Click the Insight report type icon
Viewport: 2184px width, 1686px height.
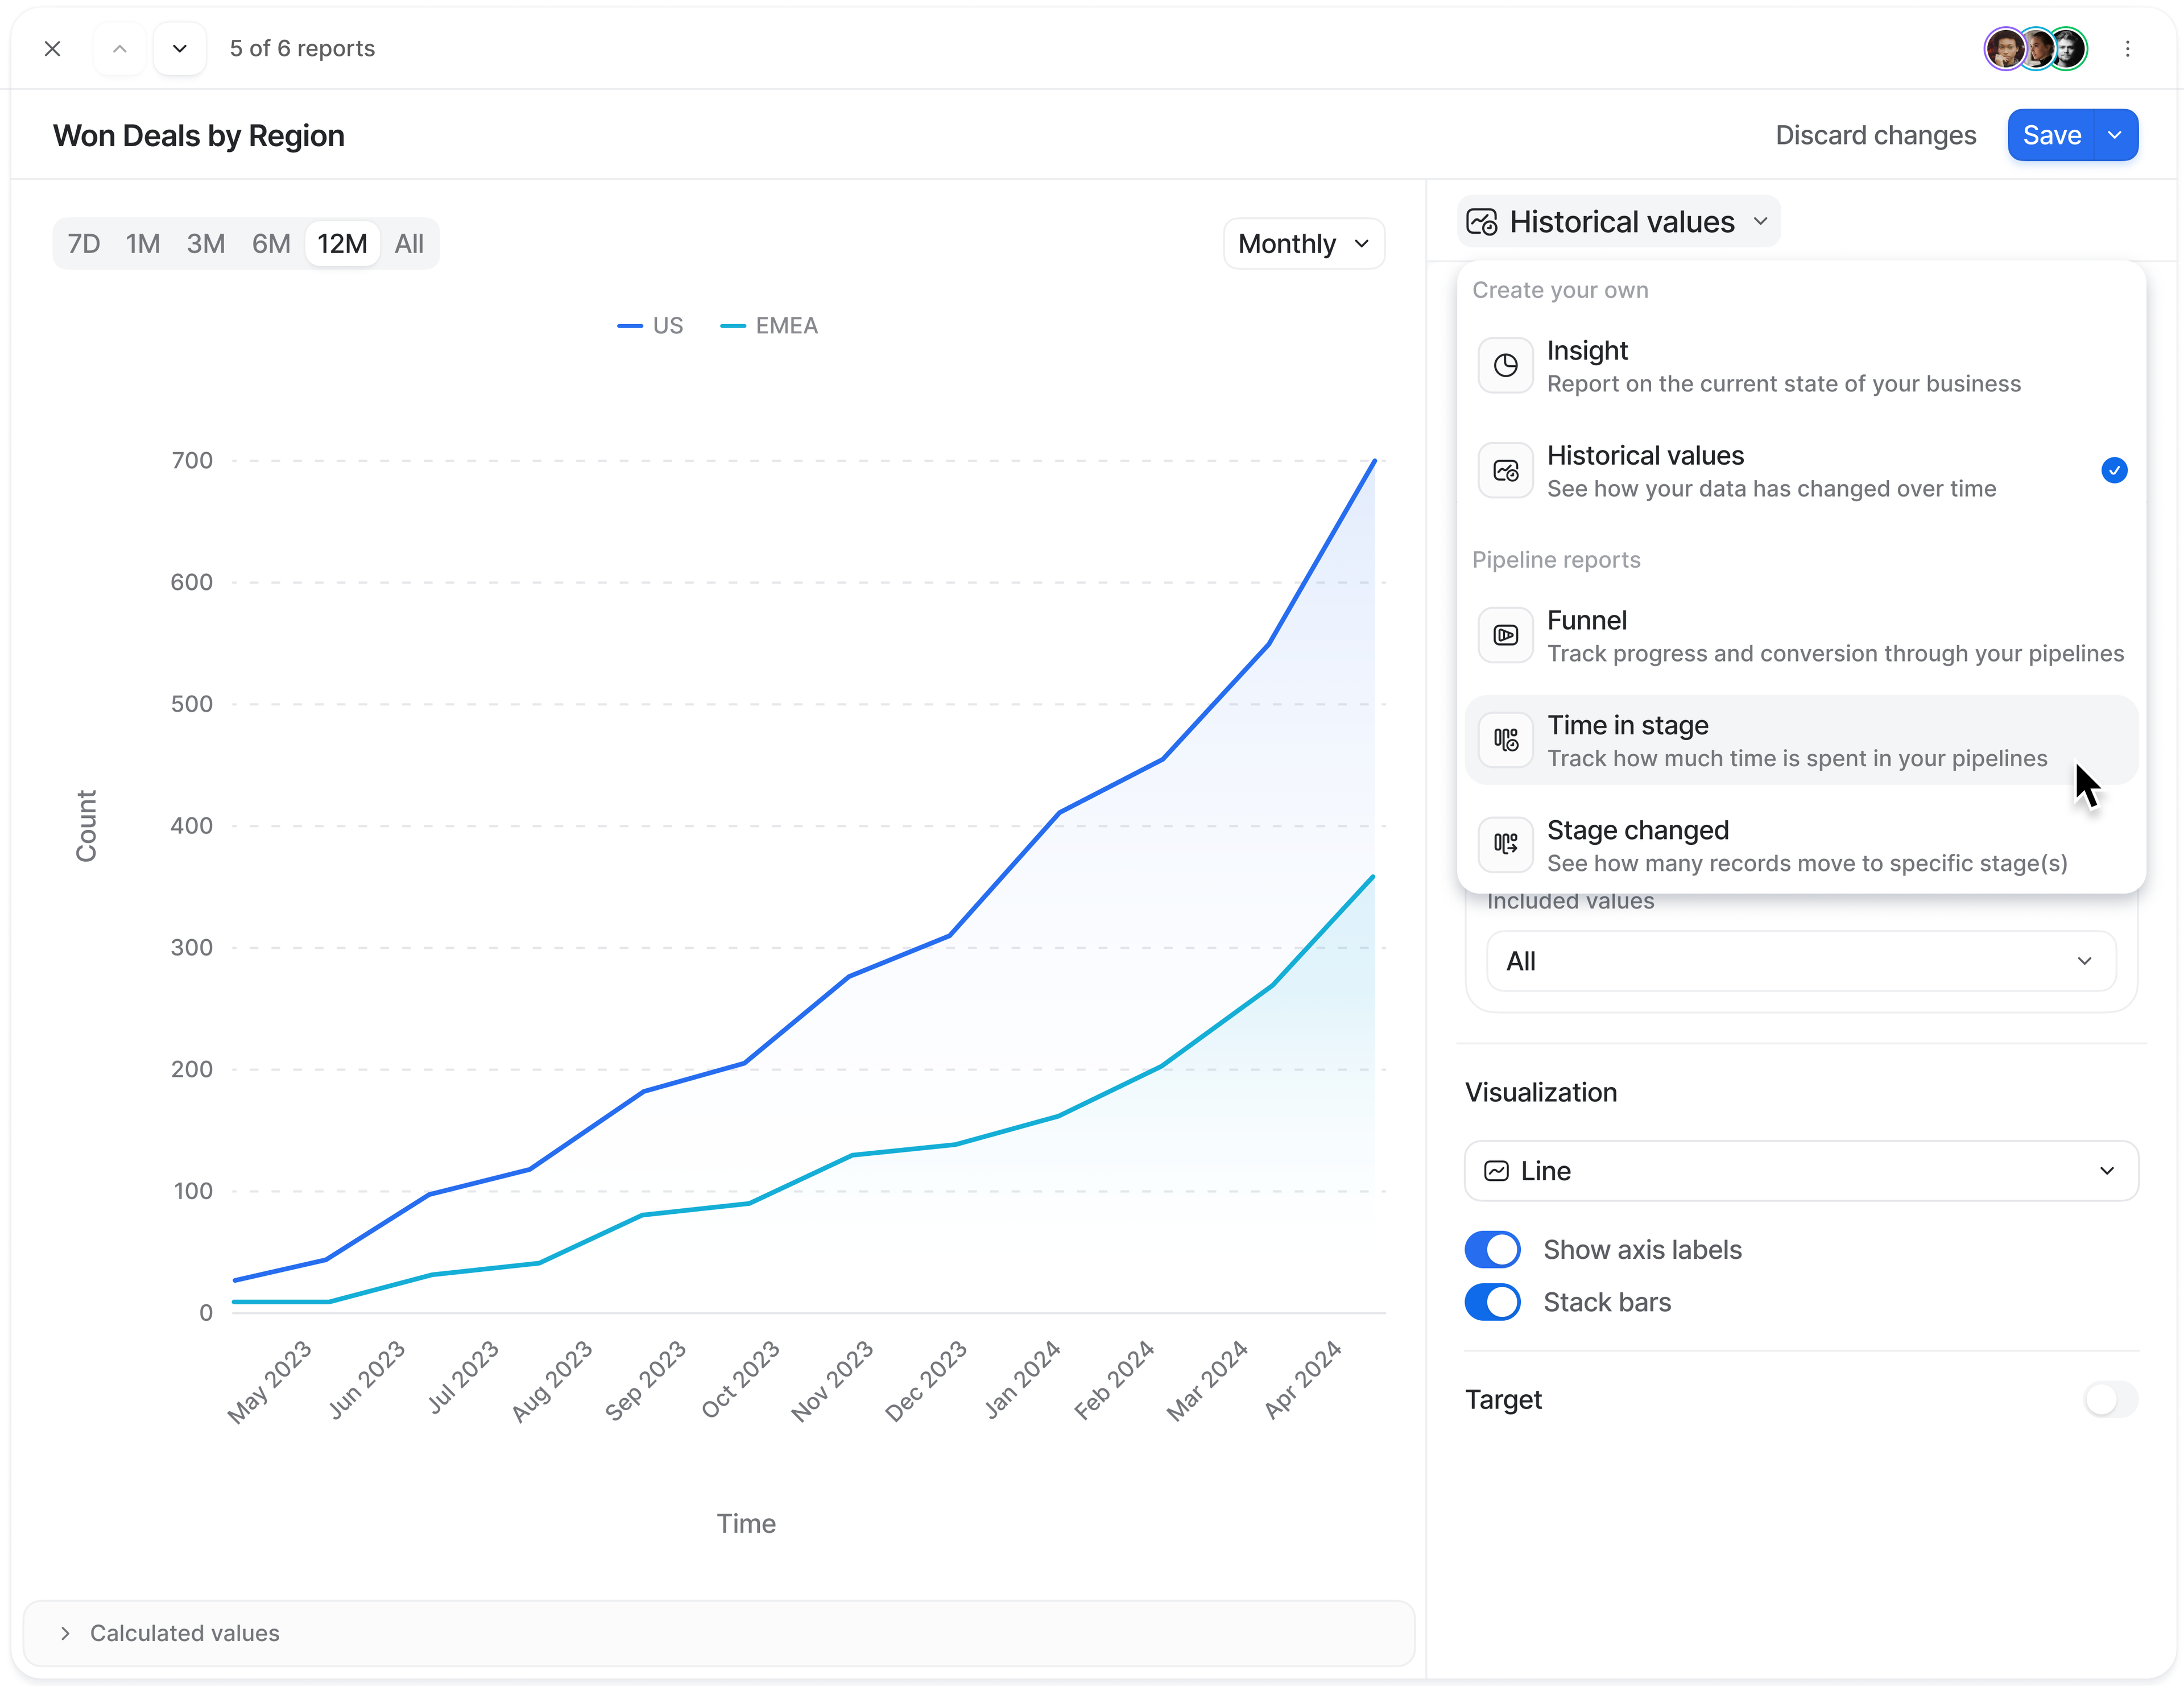(x=1505, y=366)
